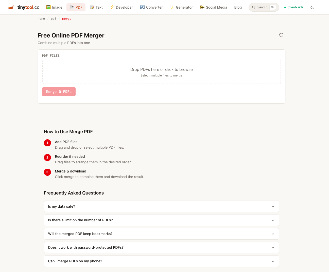
Task: Select the Image tools category icon
Action: [48, 7]
